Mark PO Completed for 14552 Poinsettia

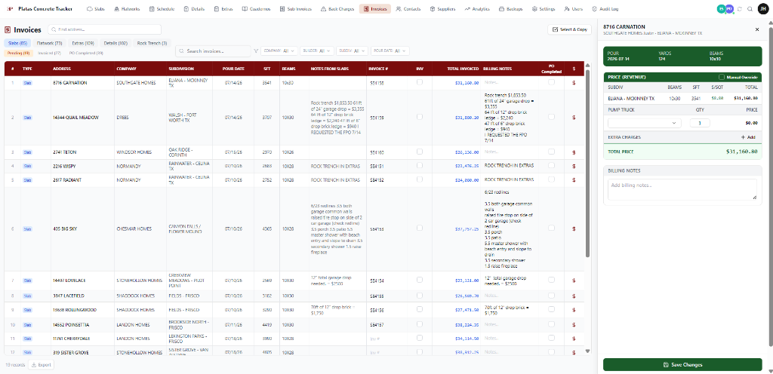tap(551, 324)
